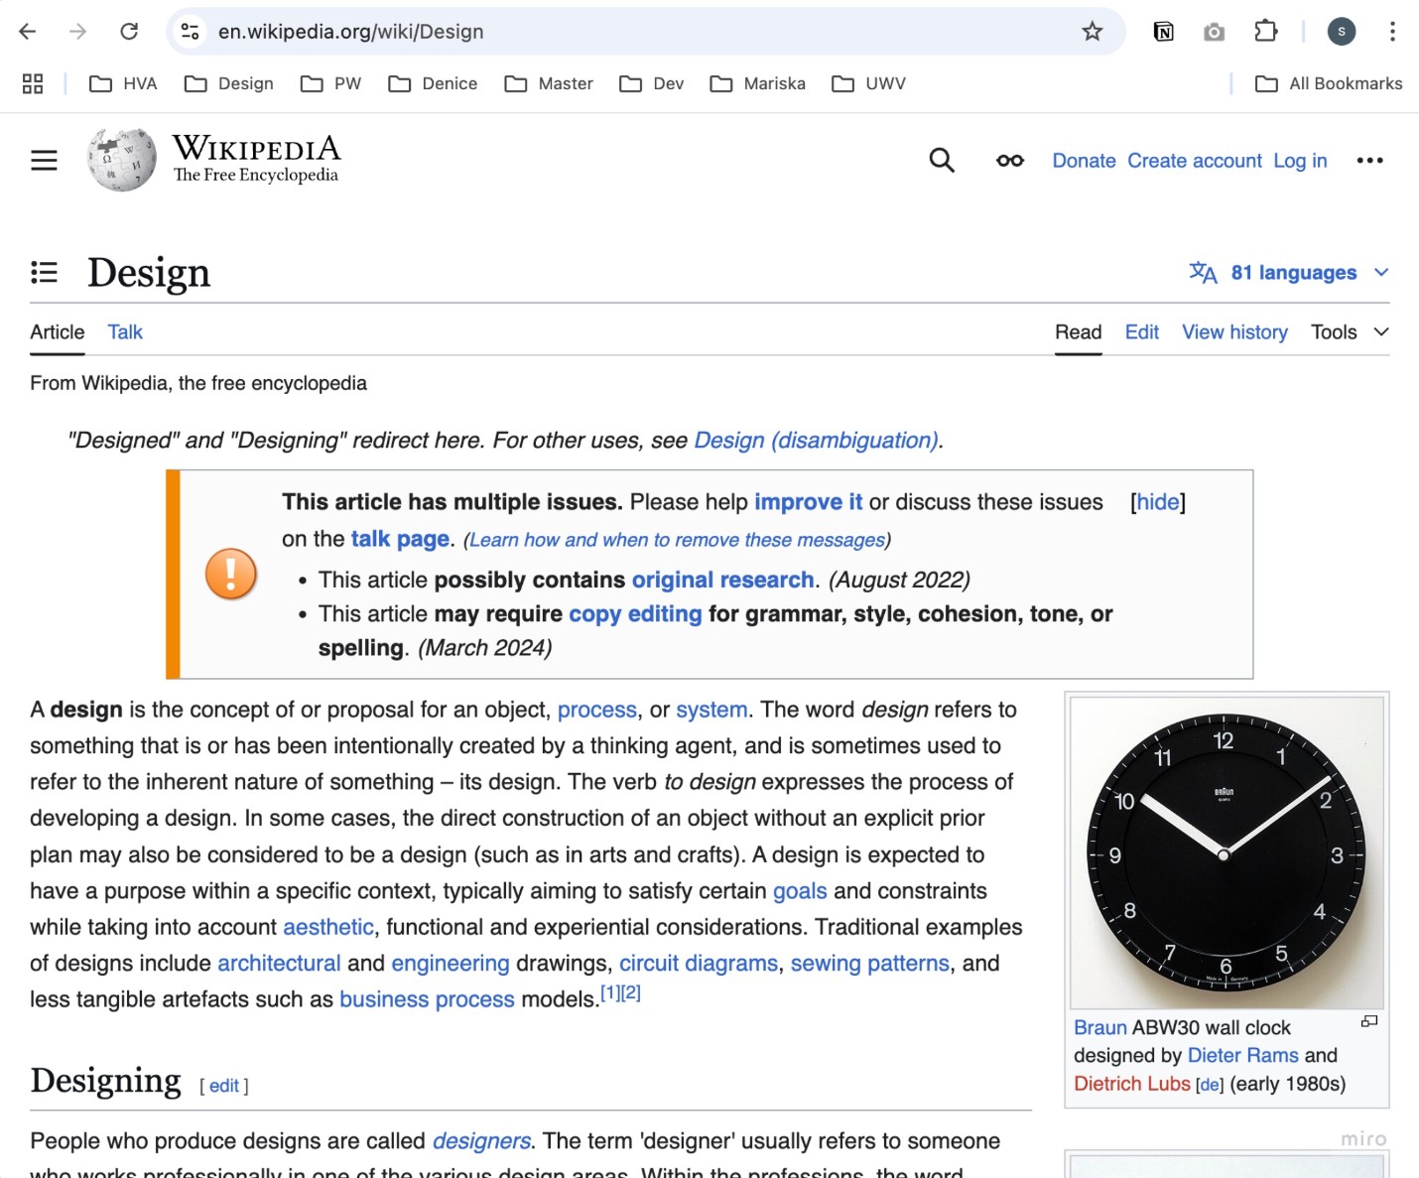Open the Notion web clipper extension

click(x=1164, y=32)
